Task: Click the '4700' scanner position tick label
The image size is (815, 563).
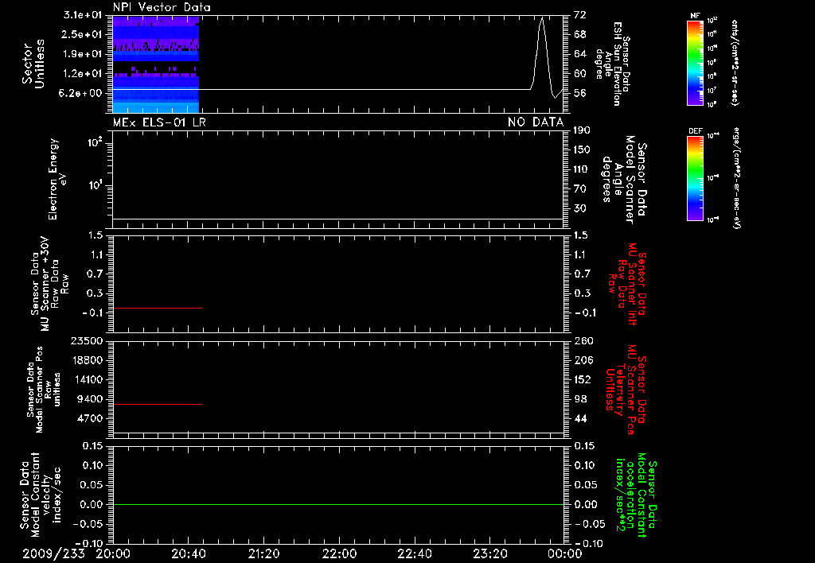Action: click(91, 418)
